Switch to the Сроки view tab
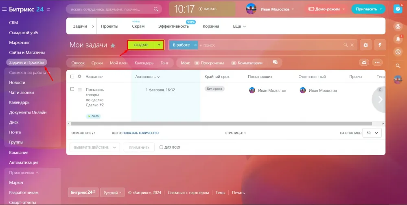 pyautogui.click(x=97, y=63)
